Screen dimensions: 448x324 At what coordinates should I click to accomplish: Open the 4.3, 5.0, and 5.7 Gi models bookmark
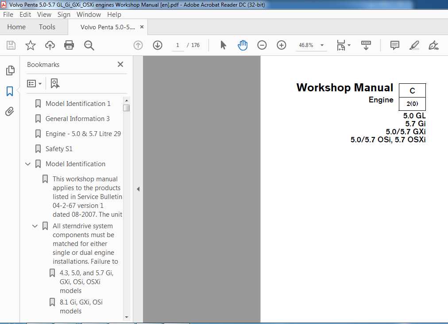(87, 282)
